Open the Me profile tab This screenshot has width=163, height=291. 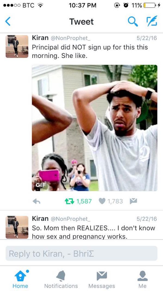tap(142, 279)
